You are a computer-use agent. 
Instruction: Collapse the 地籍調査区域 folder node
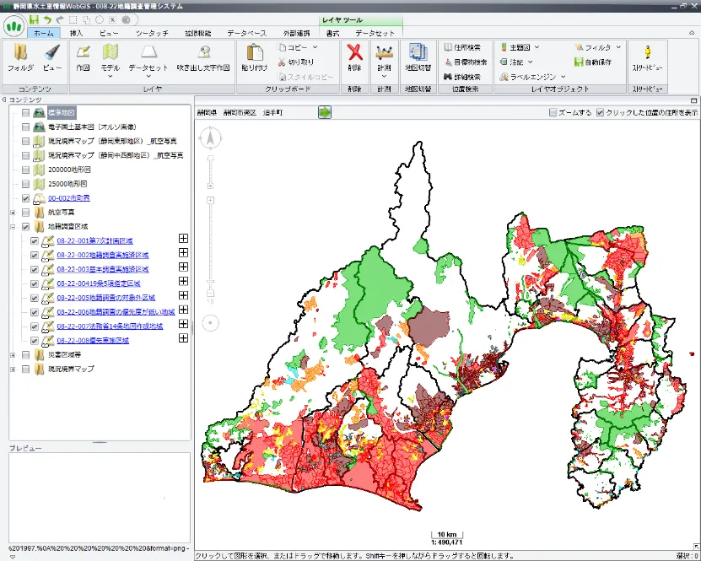click(x=13, y=227)
